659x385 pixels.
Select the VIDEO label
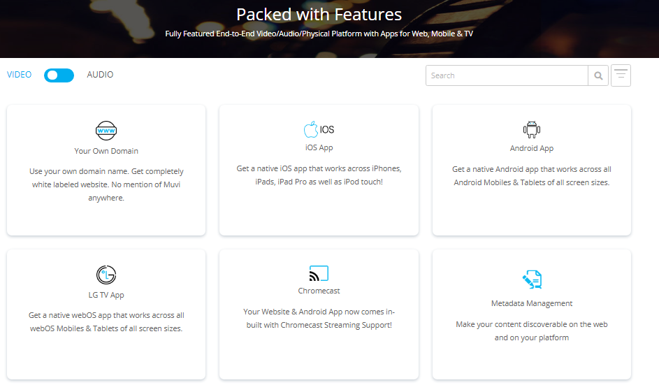(x=20, y=75)
